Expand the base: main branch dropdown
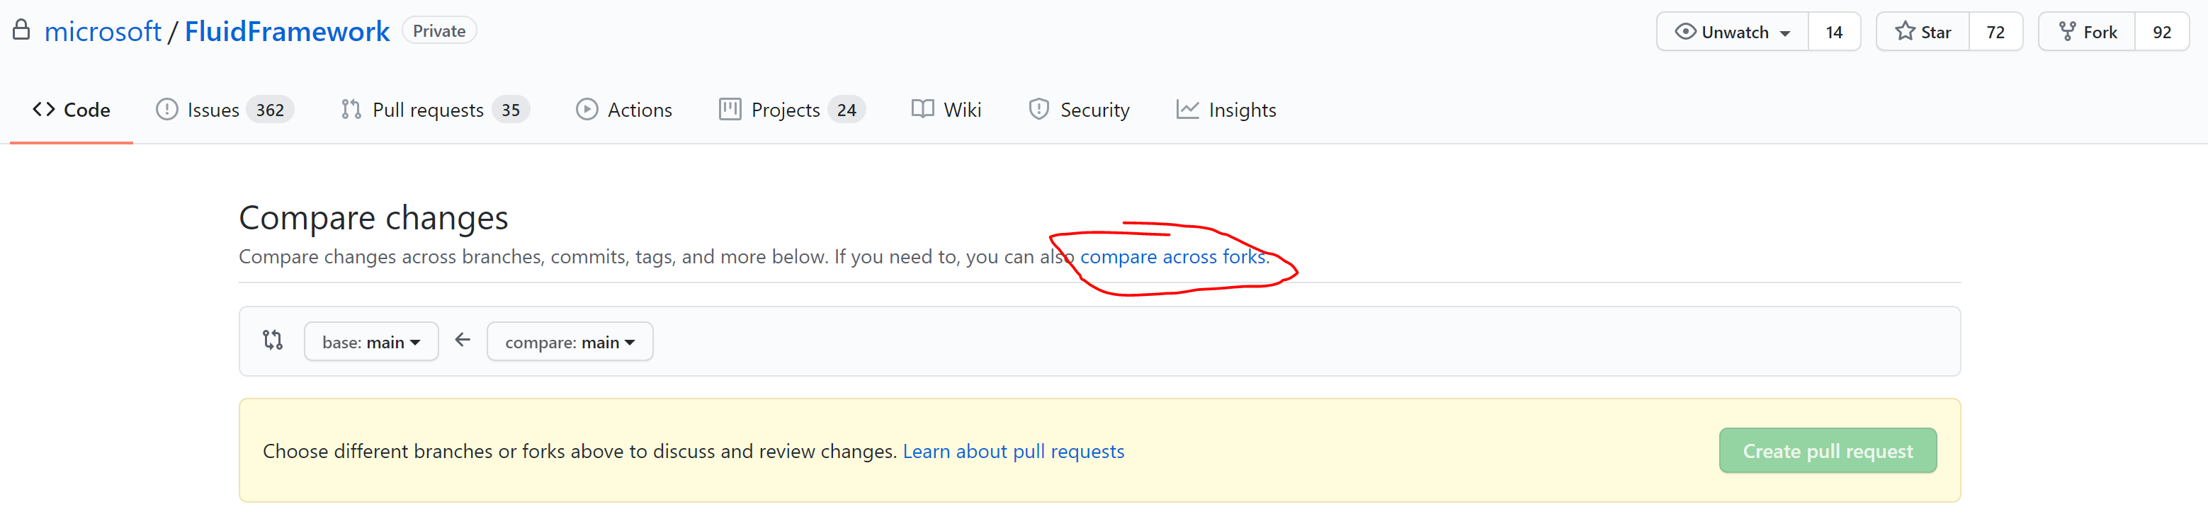The image size is (2208, 526). coord(371,342)
